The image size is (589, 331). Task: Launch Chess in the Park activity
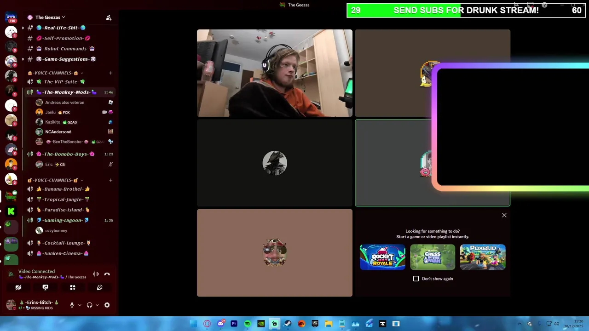point(433,257)
